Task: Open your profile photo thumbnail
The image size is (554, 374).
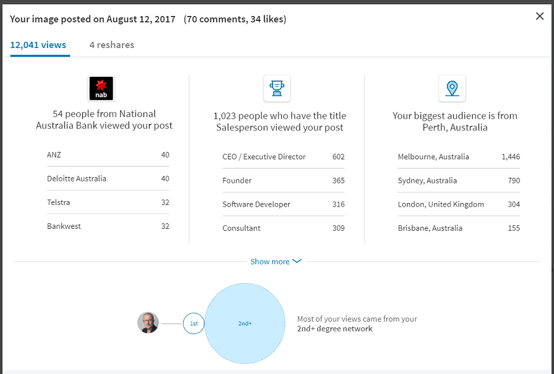Action: (x=148, y=323)
